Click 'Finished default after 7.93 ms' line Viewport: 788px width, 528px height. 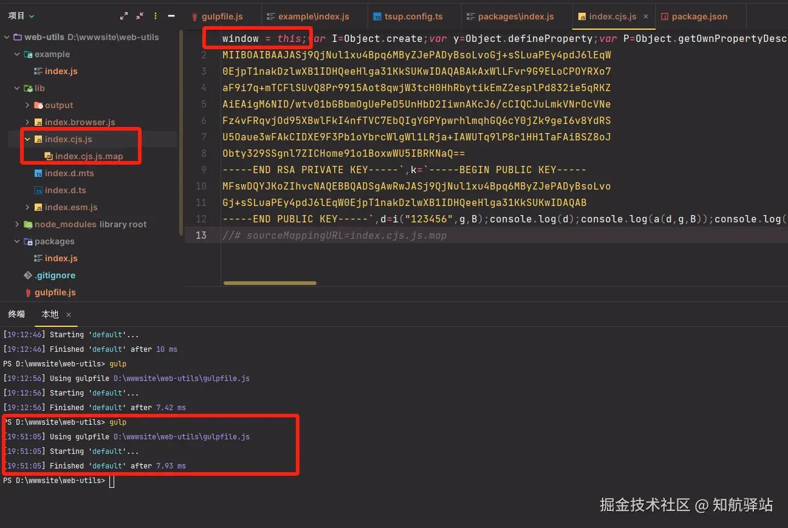(x=94, y=466)
